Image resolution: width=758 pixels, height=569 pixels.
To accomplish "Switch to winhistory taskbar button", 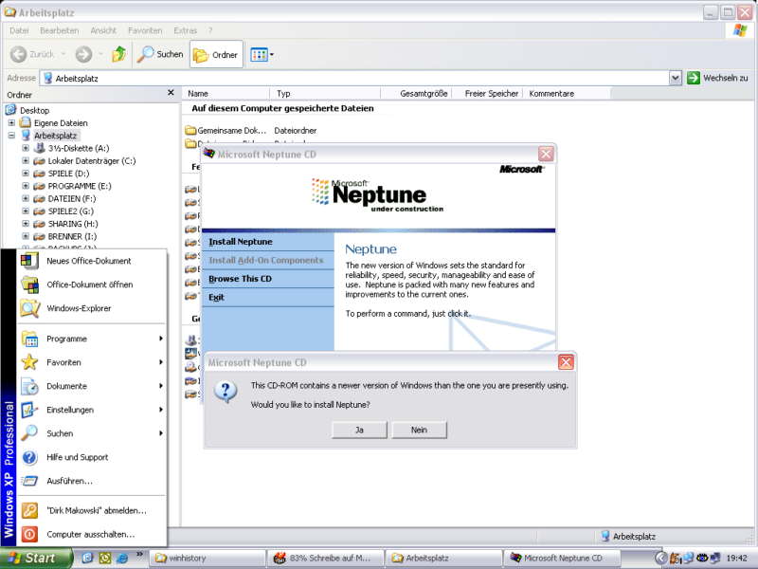I will 208,559.
